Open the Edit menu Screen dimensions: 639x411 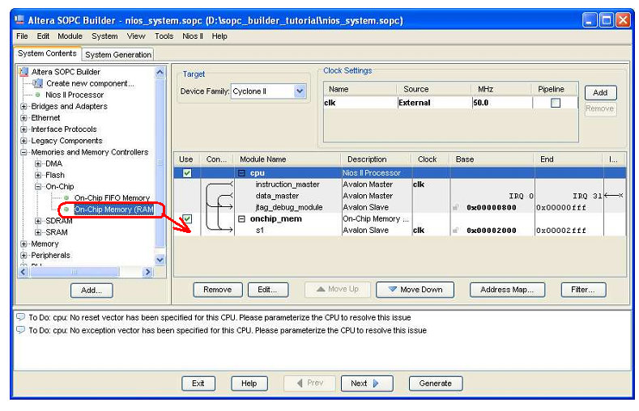[43, 36]
